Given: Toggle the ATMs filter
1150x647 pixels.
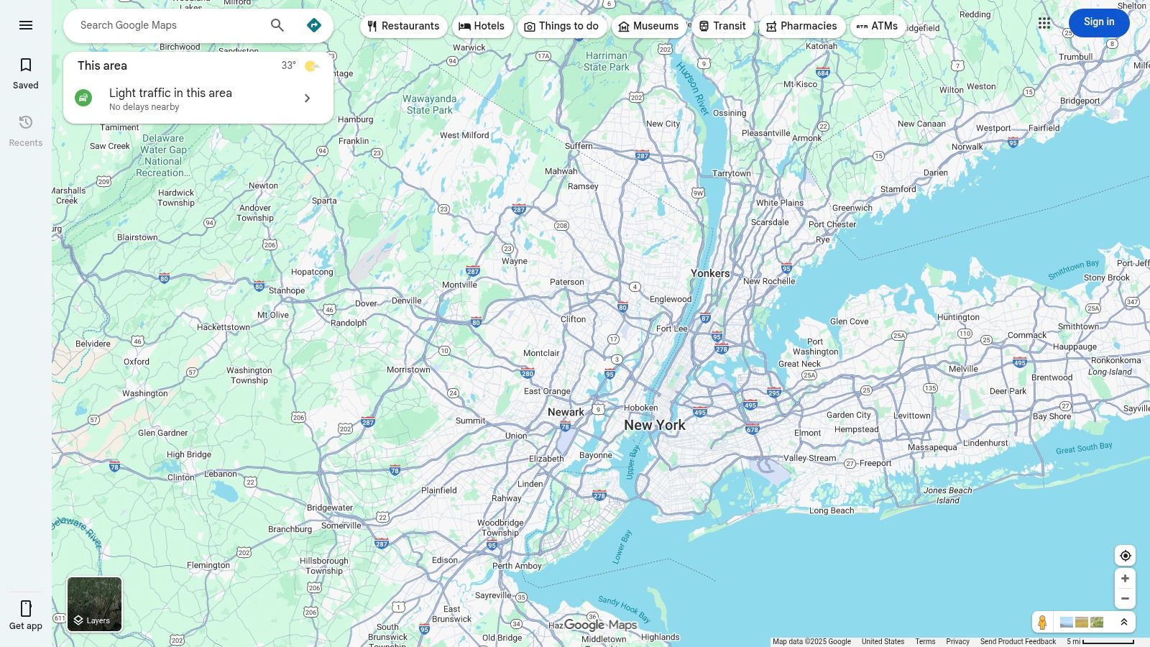Looking at the screenshot, I should 877,26.
